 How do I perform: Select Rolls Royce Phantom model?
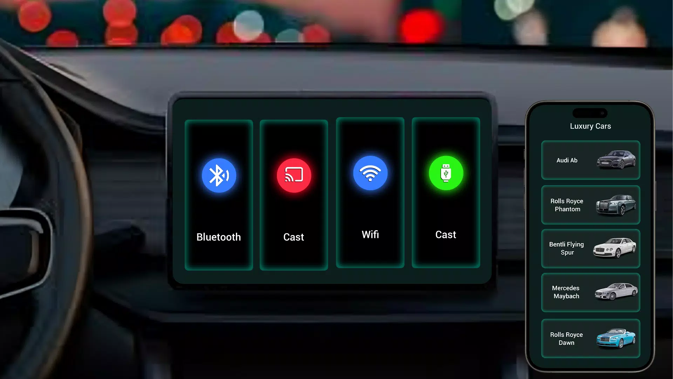coord(591,205)
